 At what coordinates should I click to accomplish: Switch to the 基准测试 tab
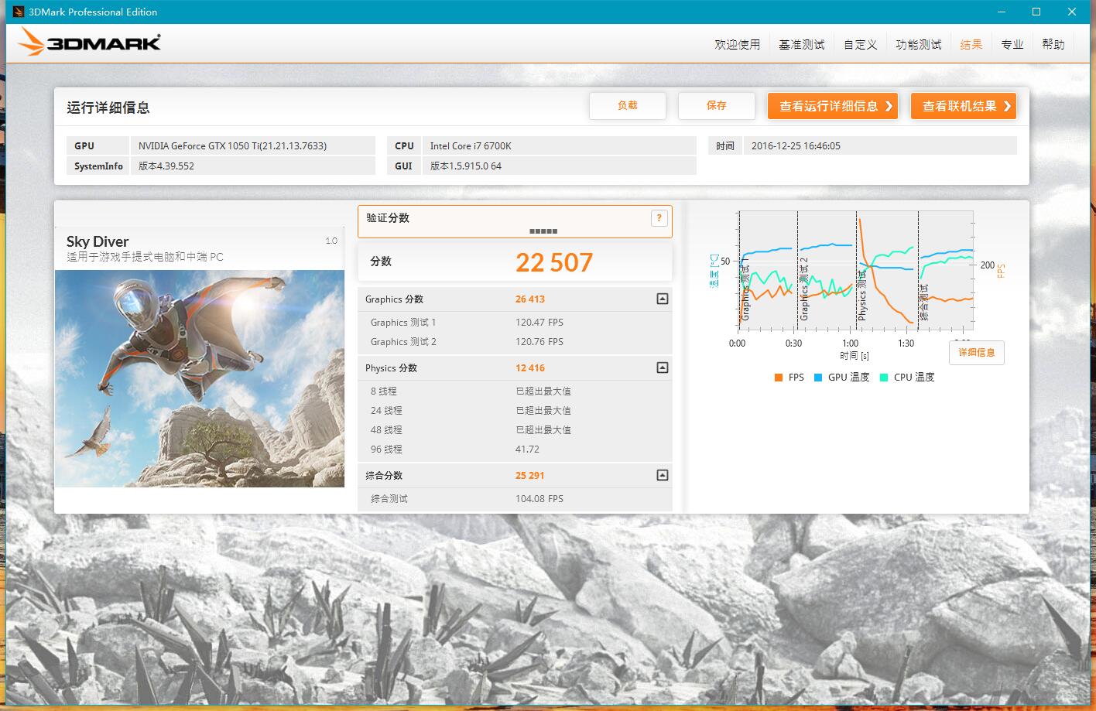[801, 44]
